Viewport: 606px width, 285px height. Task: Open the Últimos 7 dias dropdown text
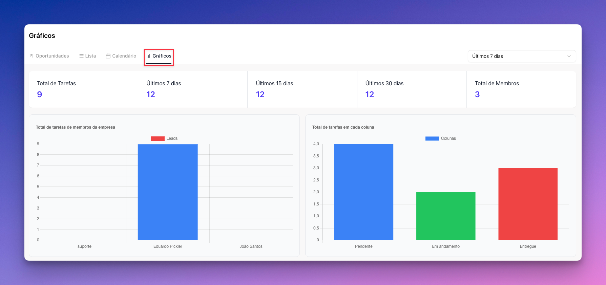click(x=487, y=56)
